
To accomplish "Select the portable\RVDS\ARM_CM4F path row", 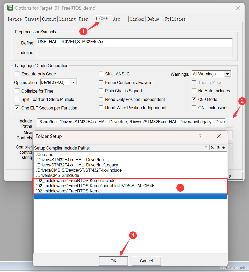I will point(130,186).
